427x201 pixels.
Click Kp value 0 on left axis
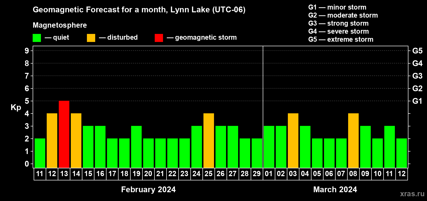pos(27,164)
